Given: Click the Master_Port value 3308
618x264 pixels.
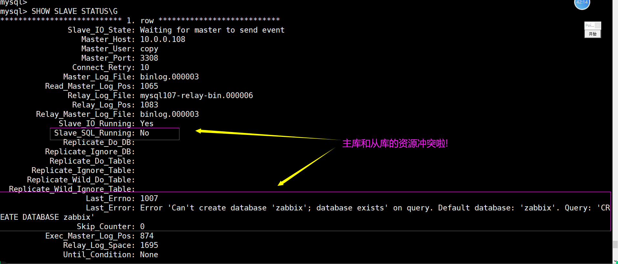Looking at the screenshot, I should [x=149, y=58].
